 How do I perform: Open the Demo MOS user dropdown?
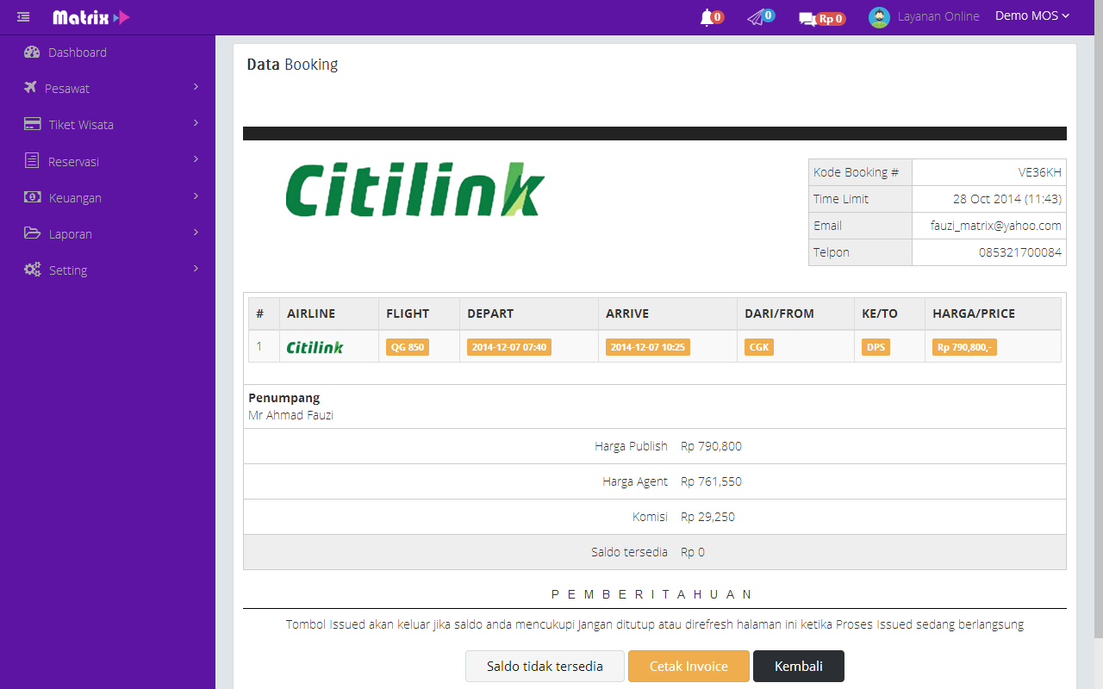(1031, 16)
